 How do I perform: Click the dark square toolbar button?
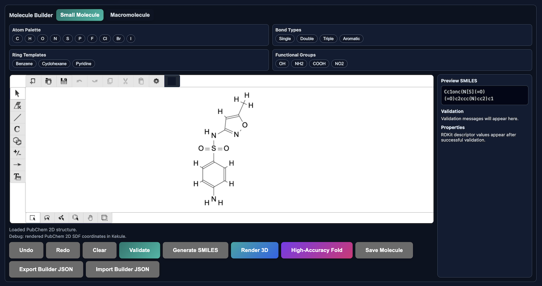(x=172, y=81)
